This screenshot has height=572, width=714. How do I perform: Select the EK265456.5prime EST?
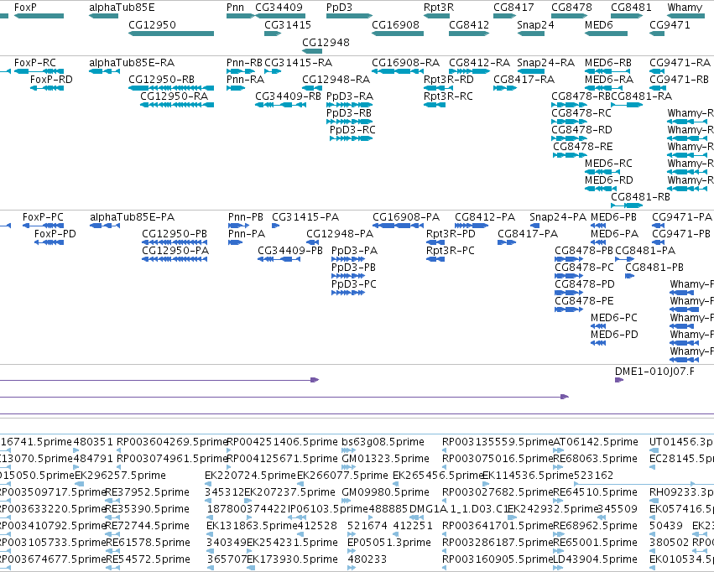(x=396, y=484)
